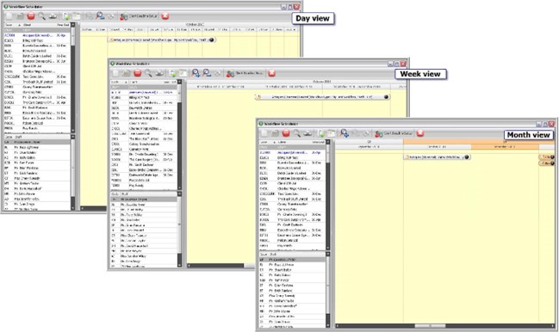Click the scheduled job bar in the Week view grid
Viewport: 559px width, 332px height.
(x=322, y=97)
